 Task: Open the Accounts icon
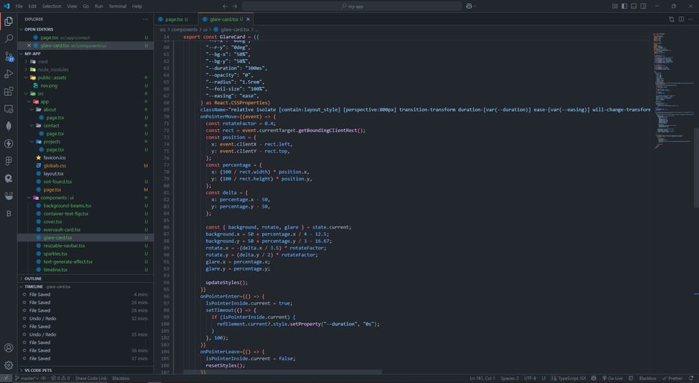pos(8,348)
